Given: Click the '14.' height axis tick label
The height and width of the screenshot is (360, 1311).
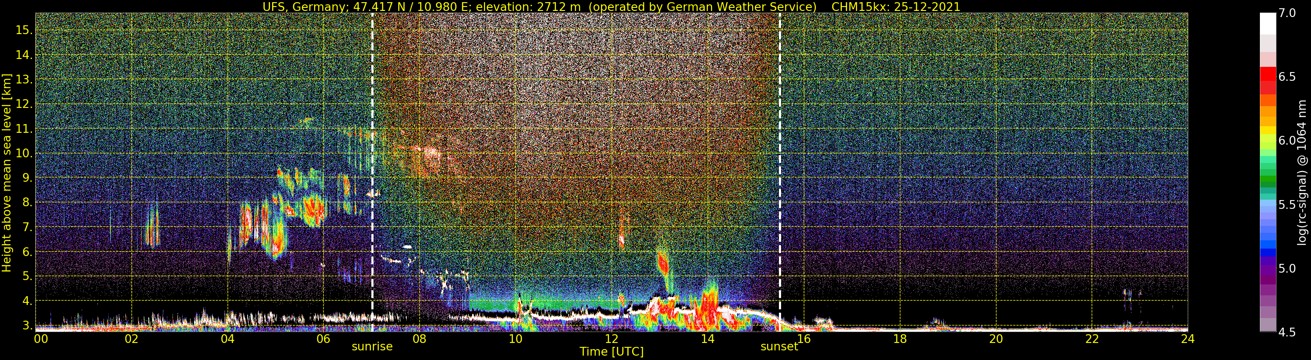Looking at the screenshot, I should coord(24,55).
